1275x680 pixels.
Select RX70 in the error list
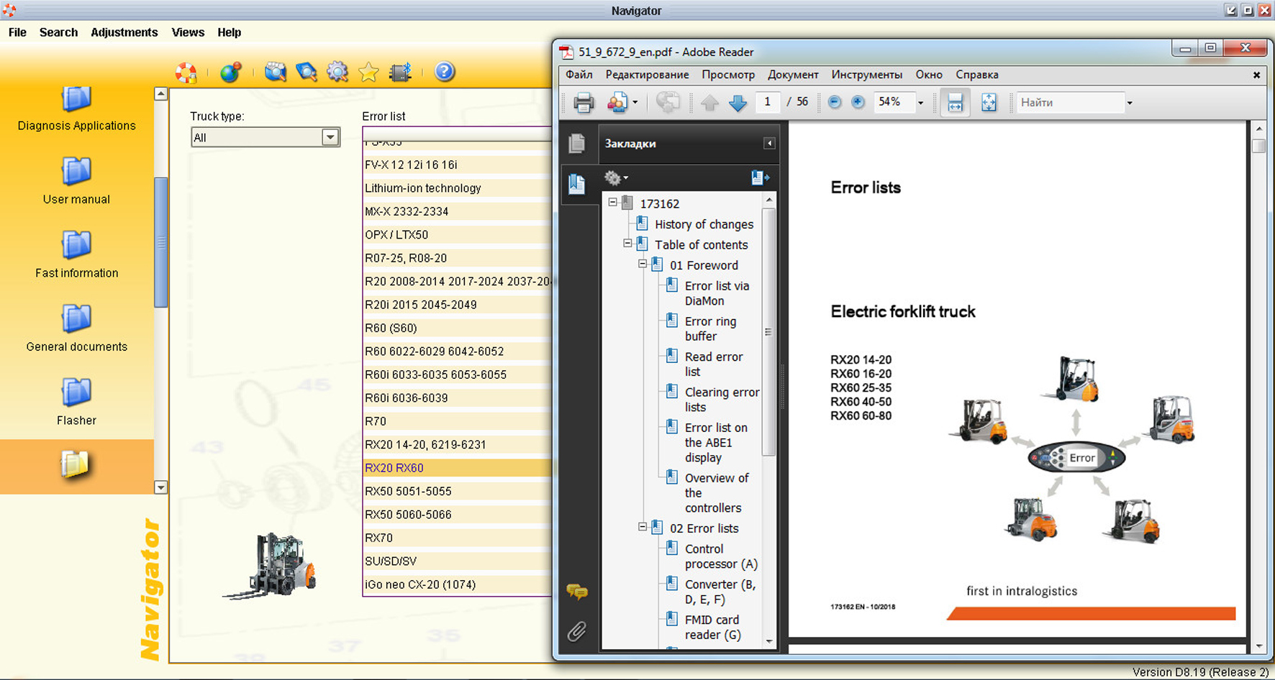coord(376,538)
